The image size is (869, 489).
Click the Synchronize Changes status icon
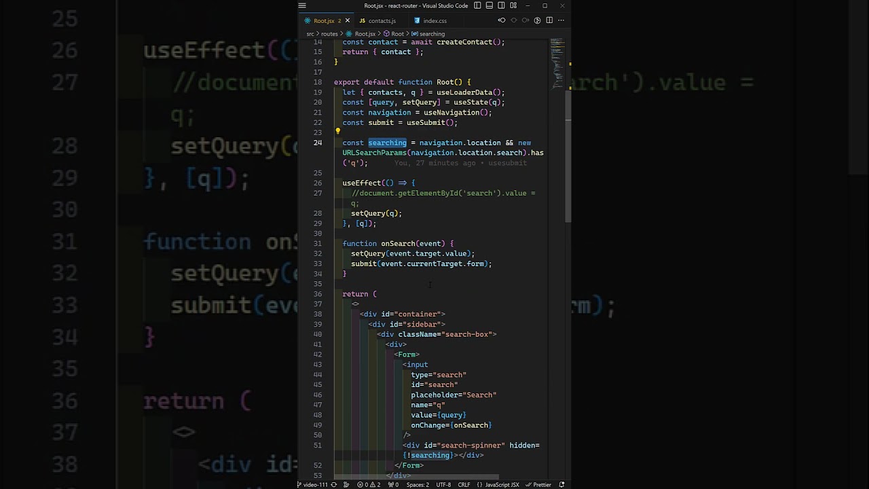click(333, 485)
